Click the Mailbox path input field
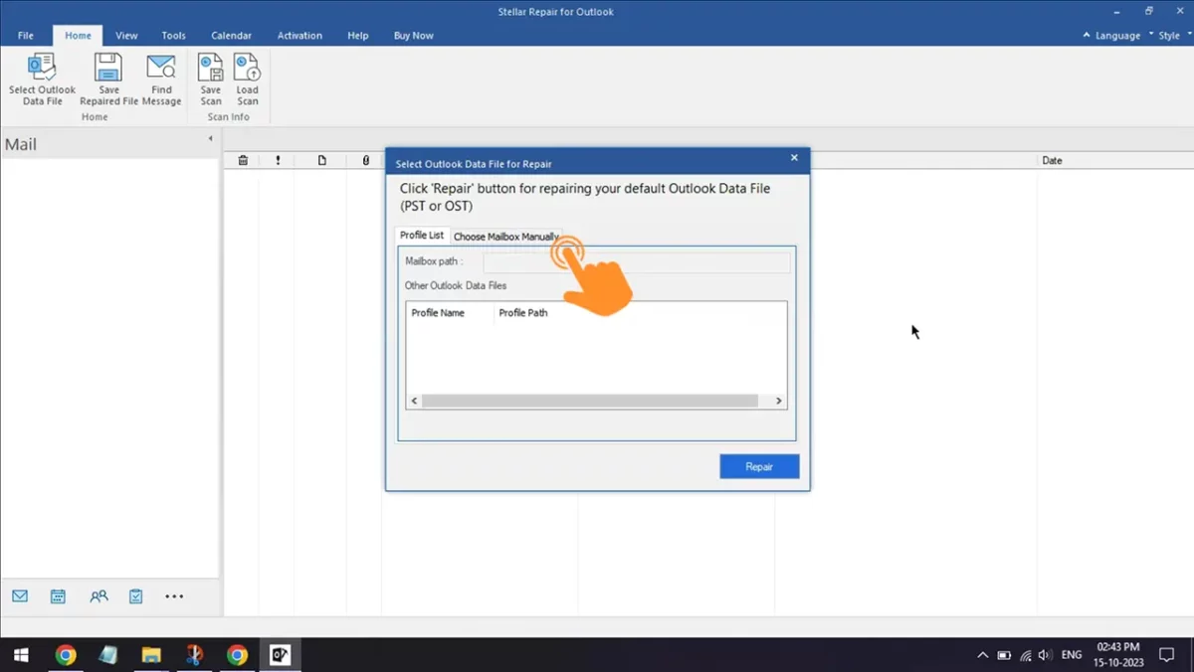 [x=637, y=262]
